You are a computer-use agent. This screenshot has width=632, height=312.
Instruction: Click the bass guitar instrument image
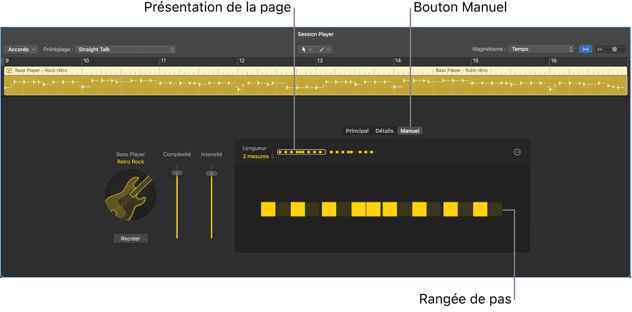[x=130, y=195]
